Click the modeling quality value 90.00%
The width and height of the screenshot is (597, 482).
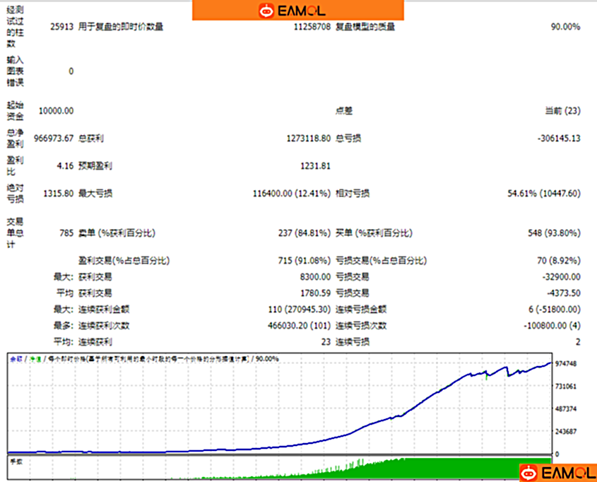[x=565, y=27]
